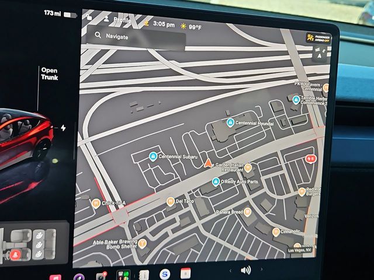Increase volume with right arrow
Screen dimensions: 374x280
coord(261,269)
